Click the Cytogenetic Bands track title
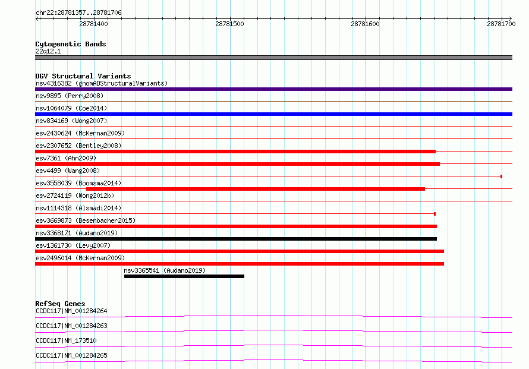The image size is (529, 369). [71, 44]
